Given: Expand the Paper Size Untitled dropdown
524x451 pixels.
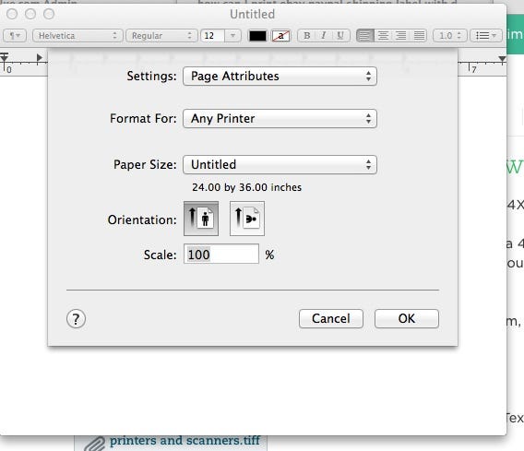Looking at the screenshot, I should (280, 165).
